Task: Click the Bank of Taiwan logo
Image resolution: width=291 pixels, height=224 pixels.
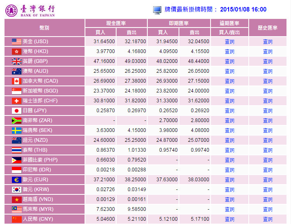Action: click(30, 11)
